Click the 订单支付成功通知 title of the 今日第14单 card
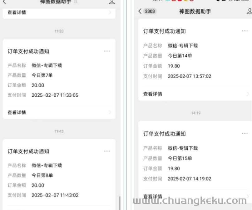Image resolution: width=252 pixels, height=210 pixels. [x=165, y=31]
